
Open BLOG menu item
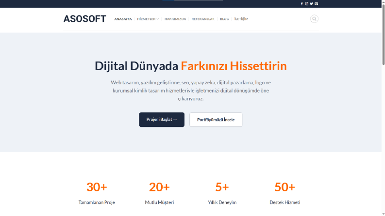click(224, 19)
